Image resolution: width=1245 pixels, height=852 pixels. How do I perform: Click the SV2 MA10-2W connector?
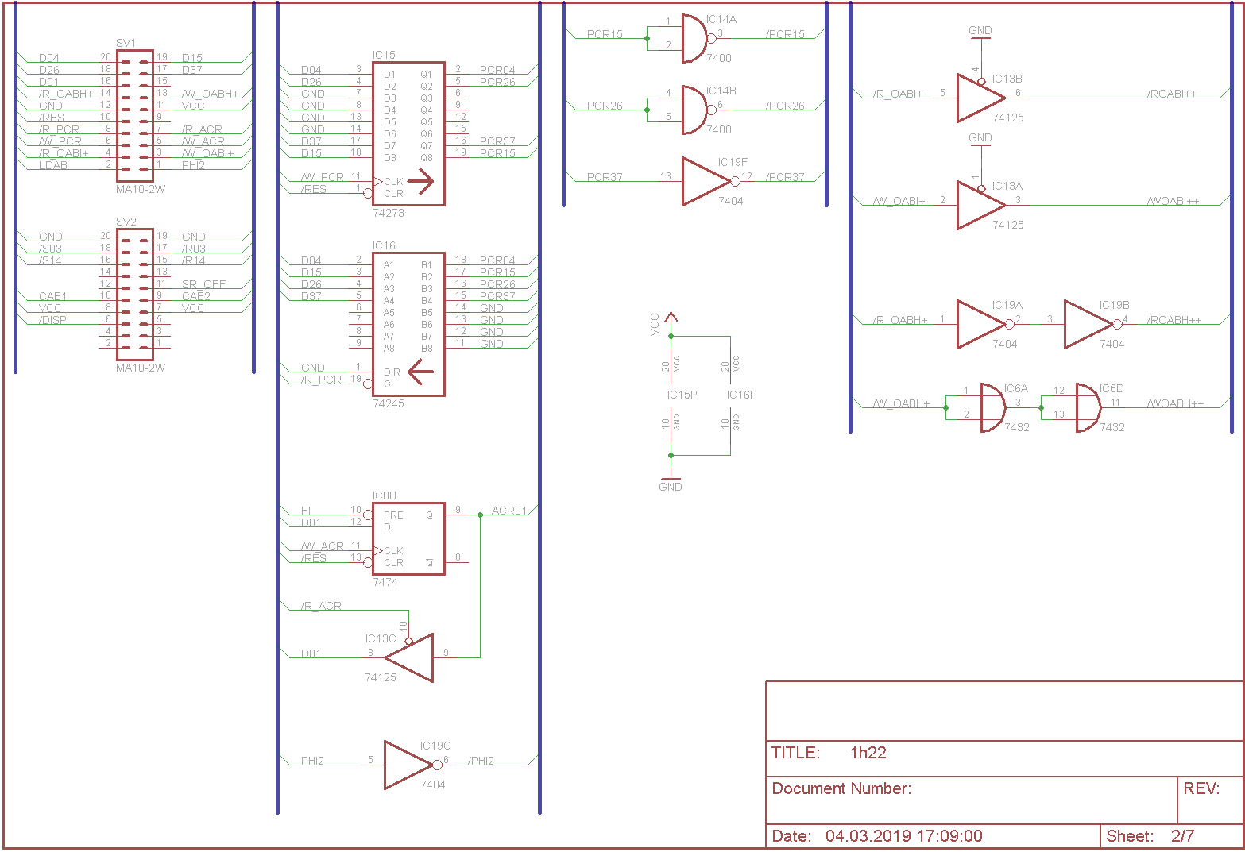(x=135, y=295)
